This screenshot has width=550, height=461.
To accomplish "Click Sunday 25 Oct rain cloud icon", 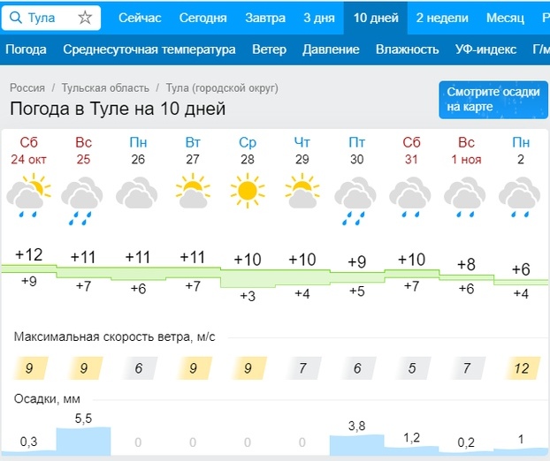I will click(83, 198).
